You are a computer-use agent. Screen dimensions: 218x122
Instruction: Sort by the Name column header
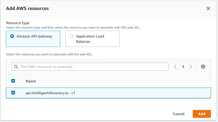31,81
